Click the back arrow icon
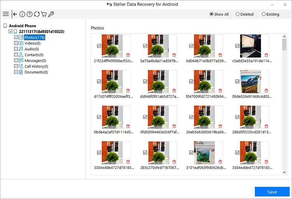The width and height of the screenshot is (292, 199). (15, 14)
